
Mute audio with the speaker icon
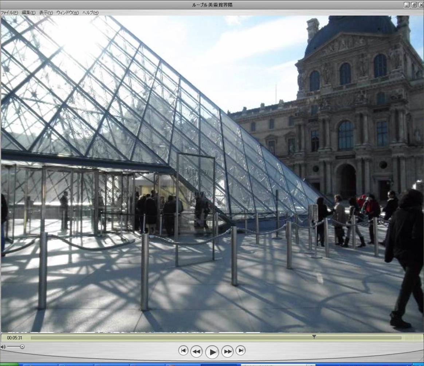tap(3, 347)
